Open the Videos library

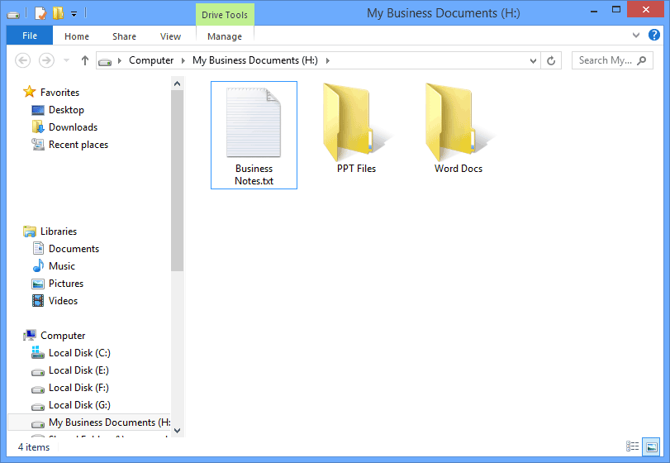pos(64,301)
